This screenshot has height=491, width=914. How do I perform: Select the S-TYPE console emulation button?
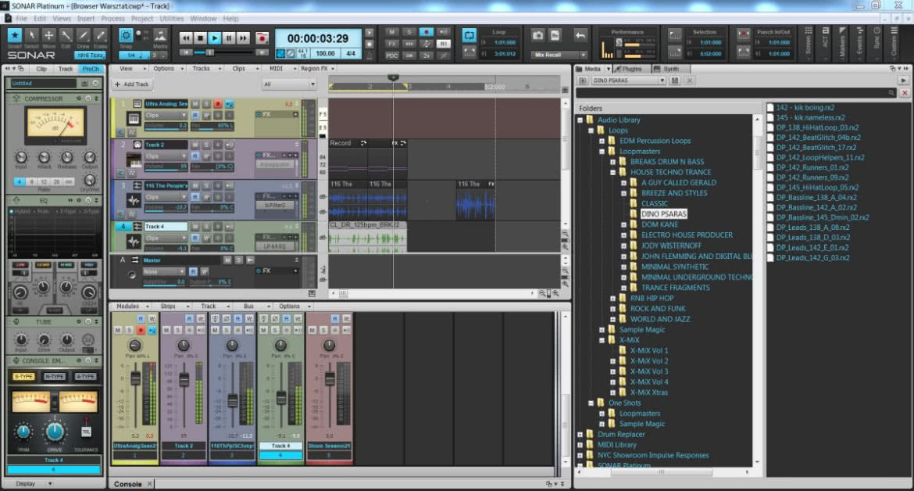click(23, 377)
